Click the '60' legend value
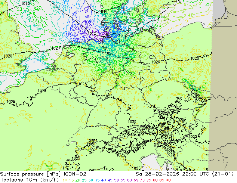237x183 pixels. 130,180
